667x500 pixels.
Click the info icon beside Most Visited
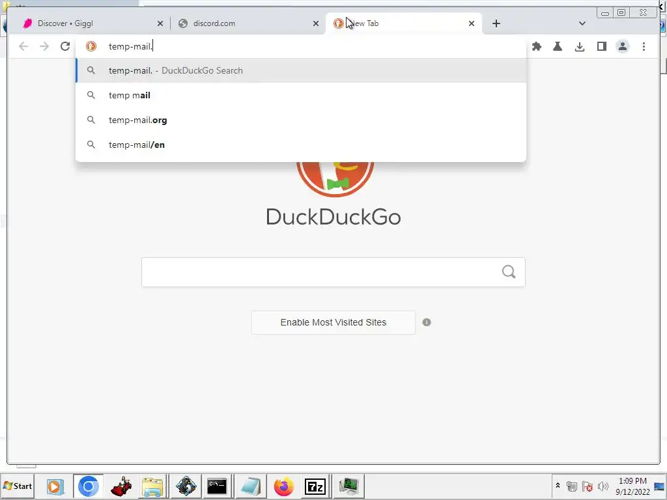click(427, 322)
